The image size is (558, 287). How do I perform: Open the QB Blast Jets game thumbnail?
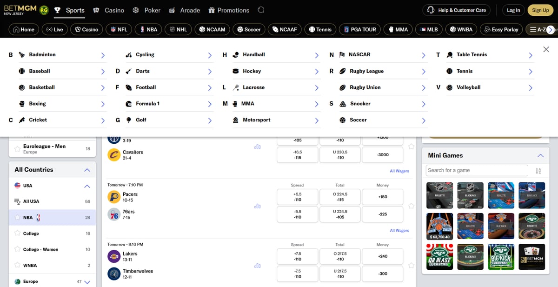439,257
